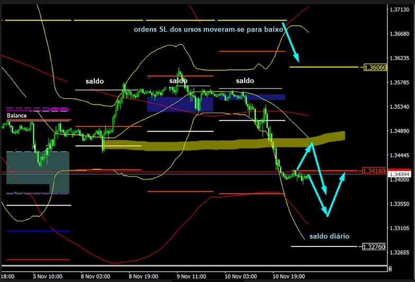Select the 'Balance' text label
The width and height of the screenshot is (415, 282).
[17, 115]
